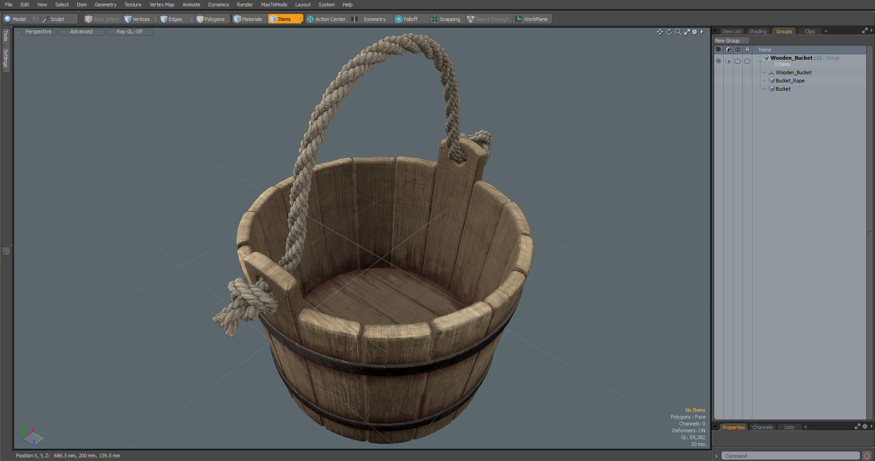Toggle the fourth column checkbox for Wooden_Bucket group
The image size is (875, 461).
pyautogui.click(x=747, y=61)
